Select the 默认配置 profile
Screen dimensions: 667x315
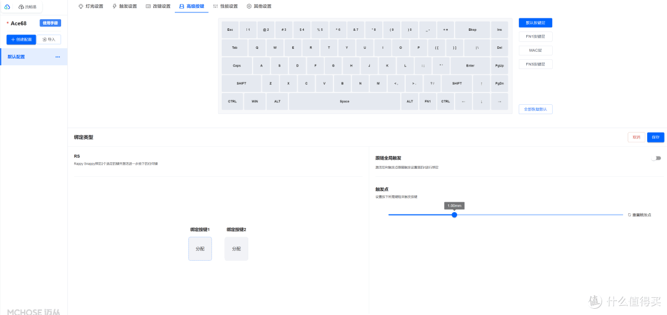point(33,57)
